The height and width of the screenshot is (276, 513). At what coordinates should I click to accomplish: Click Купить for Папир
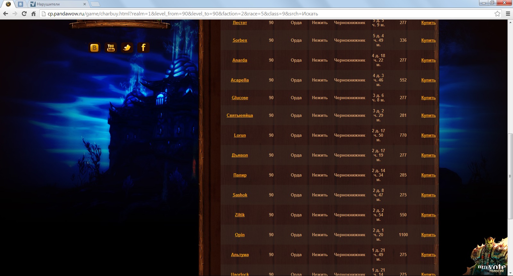(428, 175)
